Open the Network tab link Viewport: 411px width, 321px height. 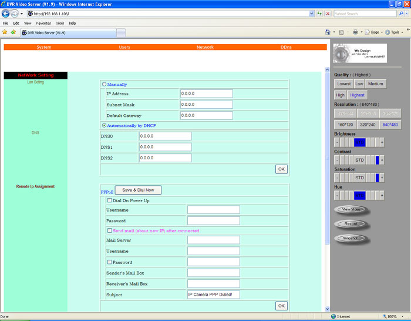coord(205,47)
